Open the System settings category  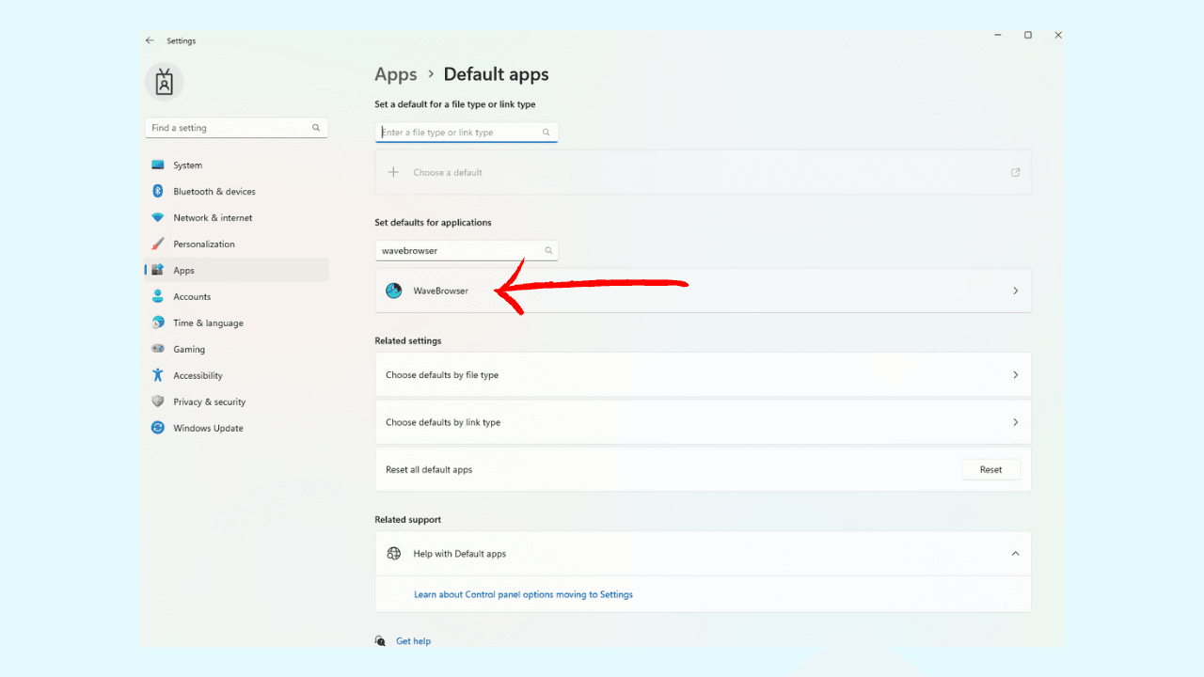point(187,165)
